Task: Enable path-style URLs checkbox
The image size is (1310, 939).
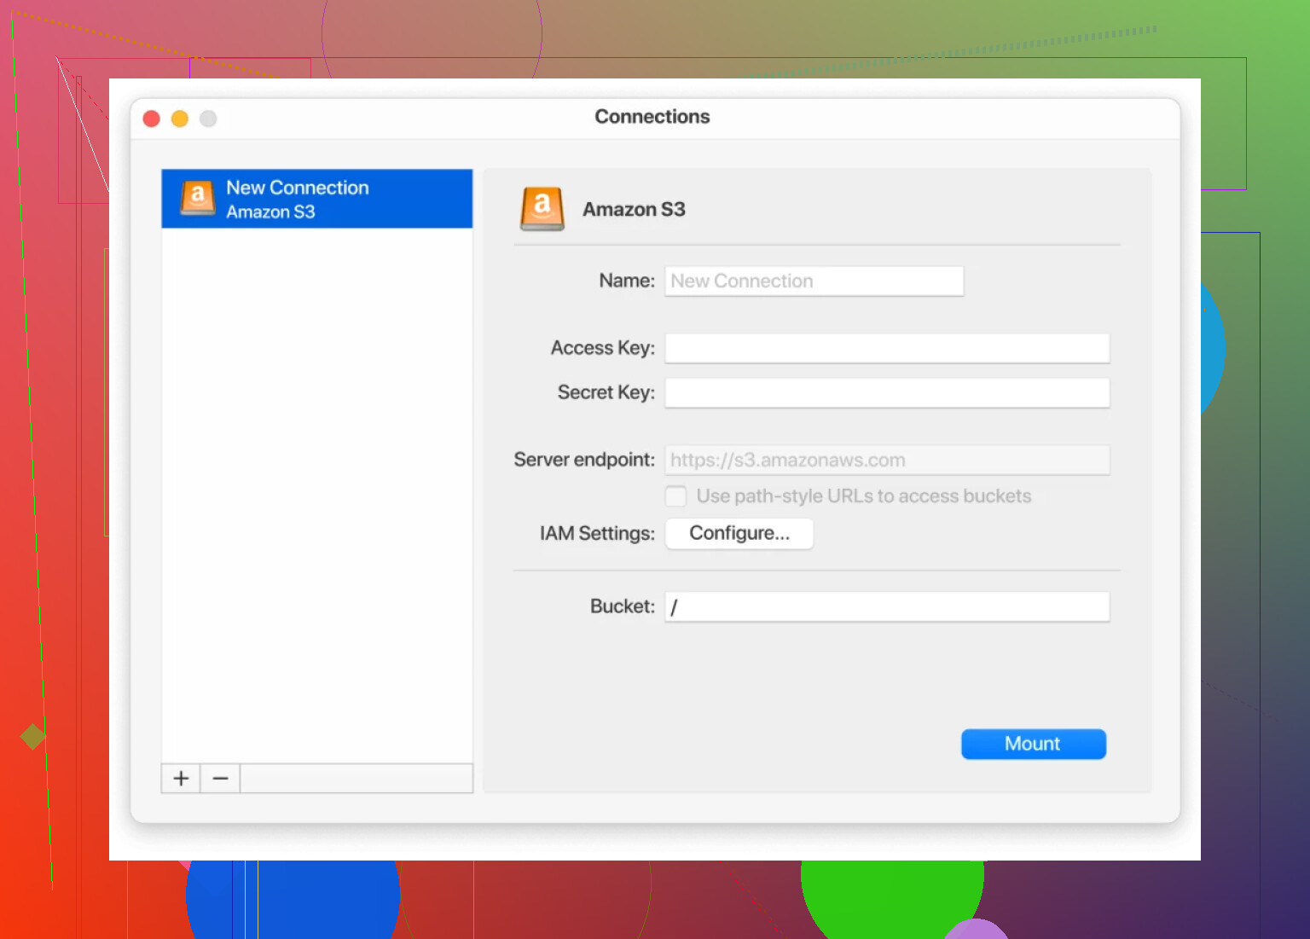Action: tap(676, 496)
